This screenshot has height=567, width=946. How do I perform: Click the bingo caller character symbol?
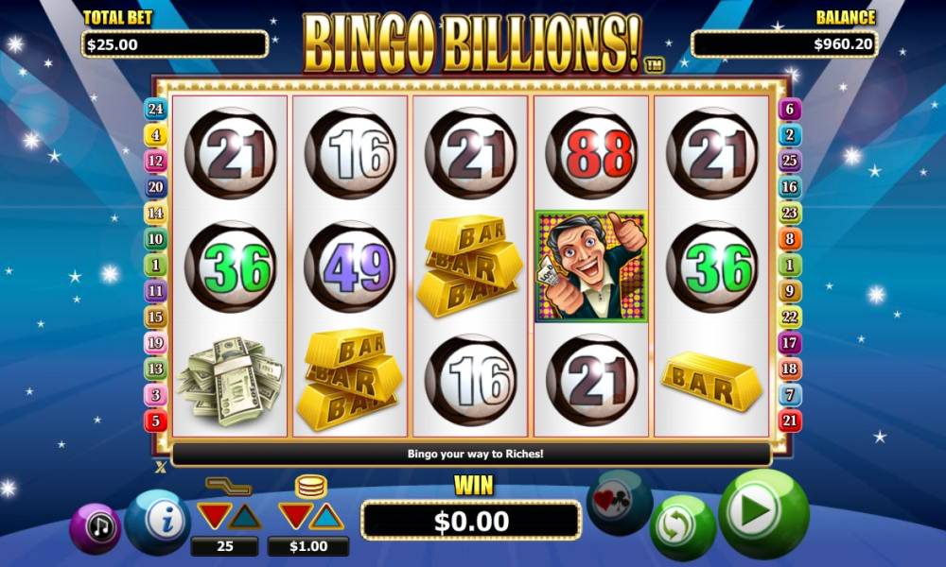coord(591,266)
